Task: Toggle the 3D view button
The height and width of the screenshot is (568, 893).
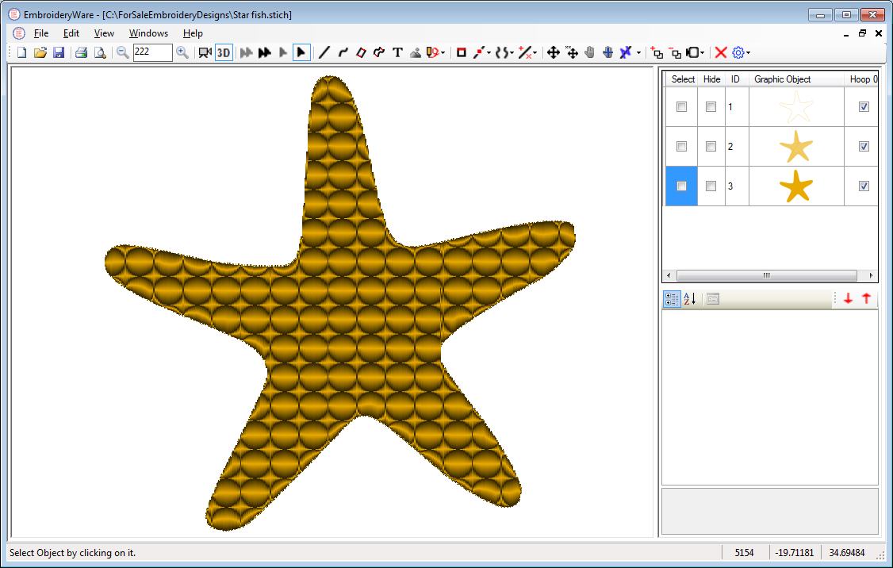Action: 224,53
